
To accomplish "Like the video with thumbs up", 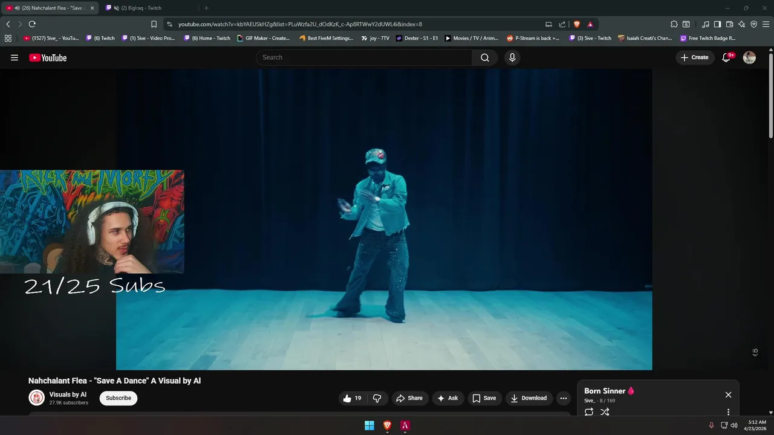I will pyautogui.click(x=352, y=398).
